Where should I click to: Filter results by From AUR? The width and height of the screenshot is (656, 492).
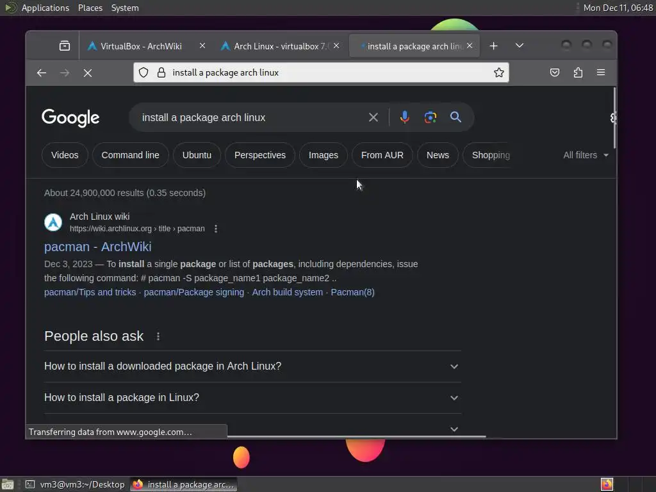pyautogui.click(x=382, y=155)
